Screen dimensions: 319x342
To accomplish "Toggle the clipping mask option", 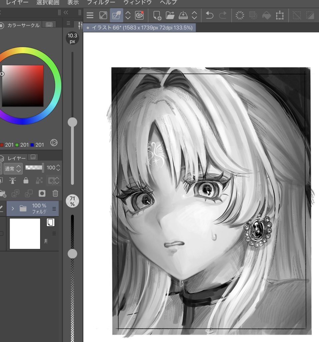I will [1, 180].
